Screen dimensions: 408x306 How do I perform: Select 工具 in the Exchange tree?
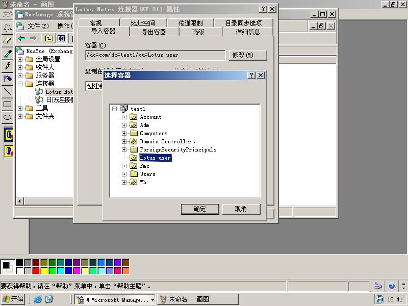pos(42,108)
